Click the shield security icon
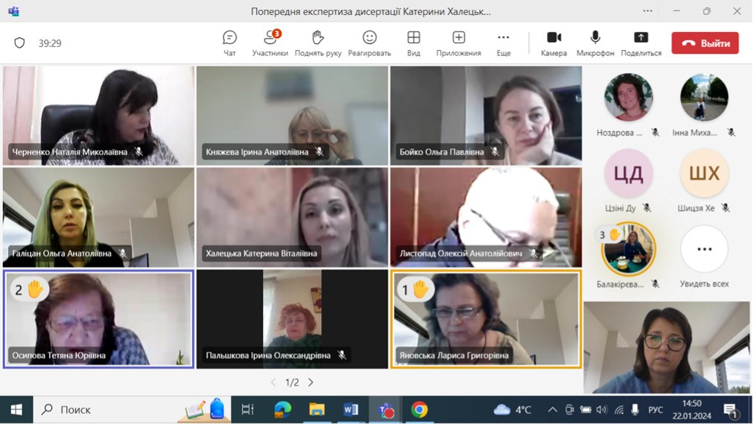 [x=19, y=42]
